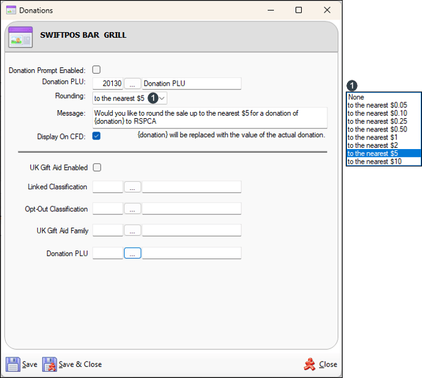Click into the donation Message text box
422x378 pixels.
coord(210,118)
